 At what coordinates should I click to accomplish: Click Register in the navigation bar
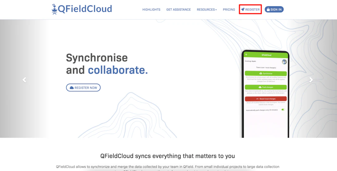pos(250,9)
